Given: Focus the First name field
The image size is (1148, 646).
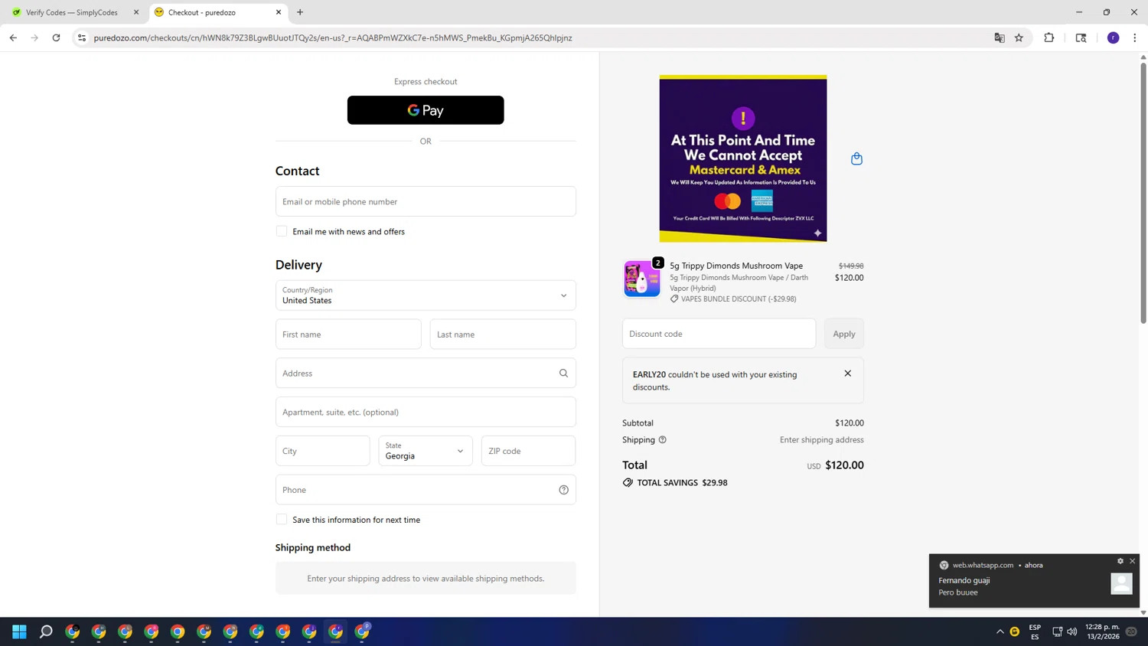Looking at the screenshot, I should point(348,334).
